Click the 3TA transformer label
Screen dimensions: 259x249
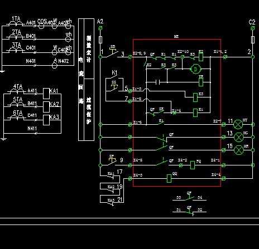tap(17, 45)
